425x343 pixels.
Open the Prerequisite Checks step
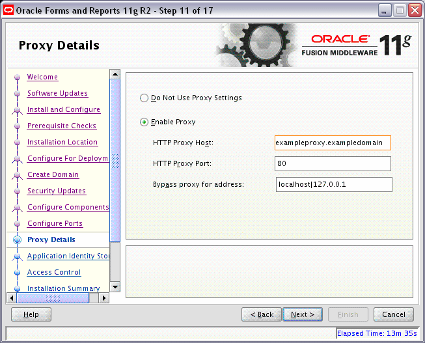point(62,126)
